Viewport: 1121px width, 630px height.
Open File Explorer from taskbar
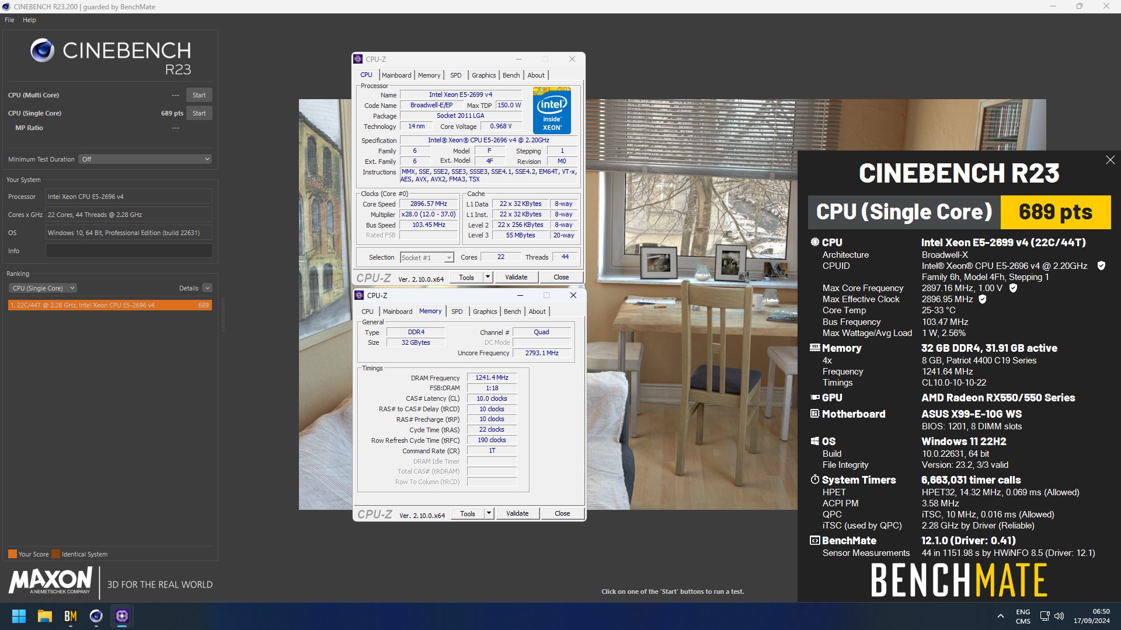point(45,616)
